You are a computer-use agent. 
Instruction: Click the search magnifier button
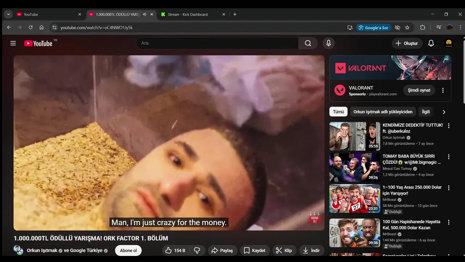308,43
